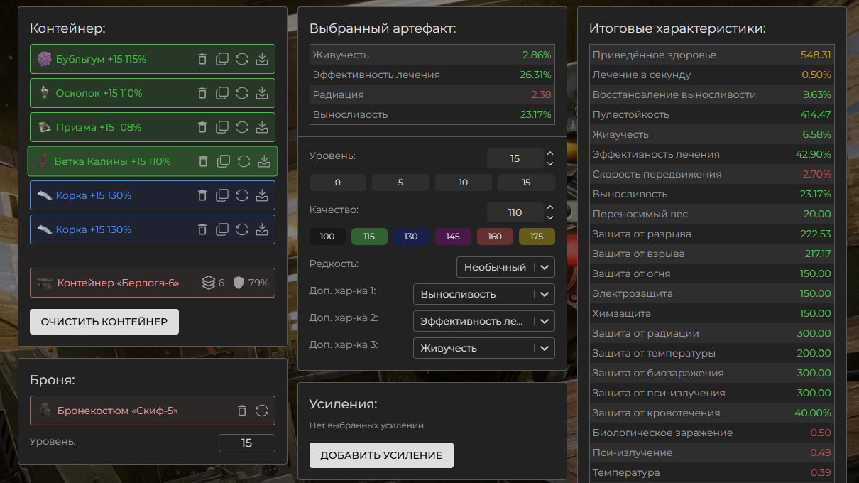The width and height of the screenshot is (859, 483).
Task: Delete Бублгум artifact with trash icon
Action: coord(202,59)
